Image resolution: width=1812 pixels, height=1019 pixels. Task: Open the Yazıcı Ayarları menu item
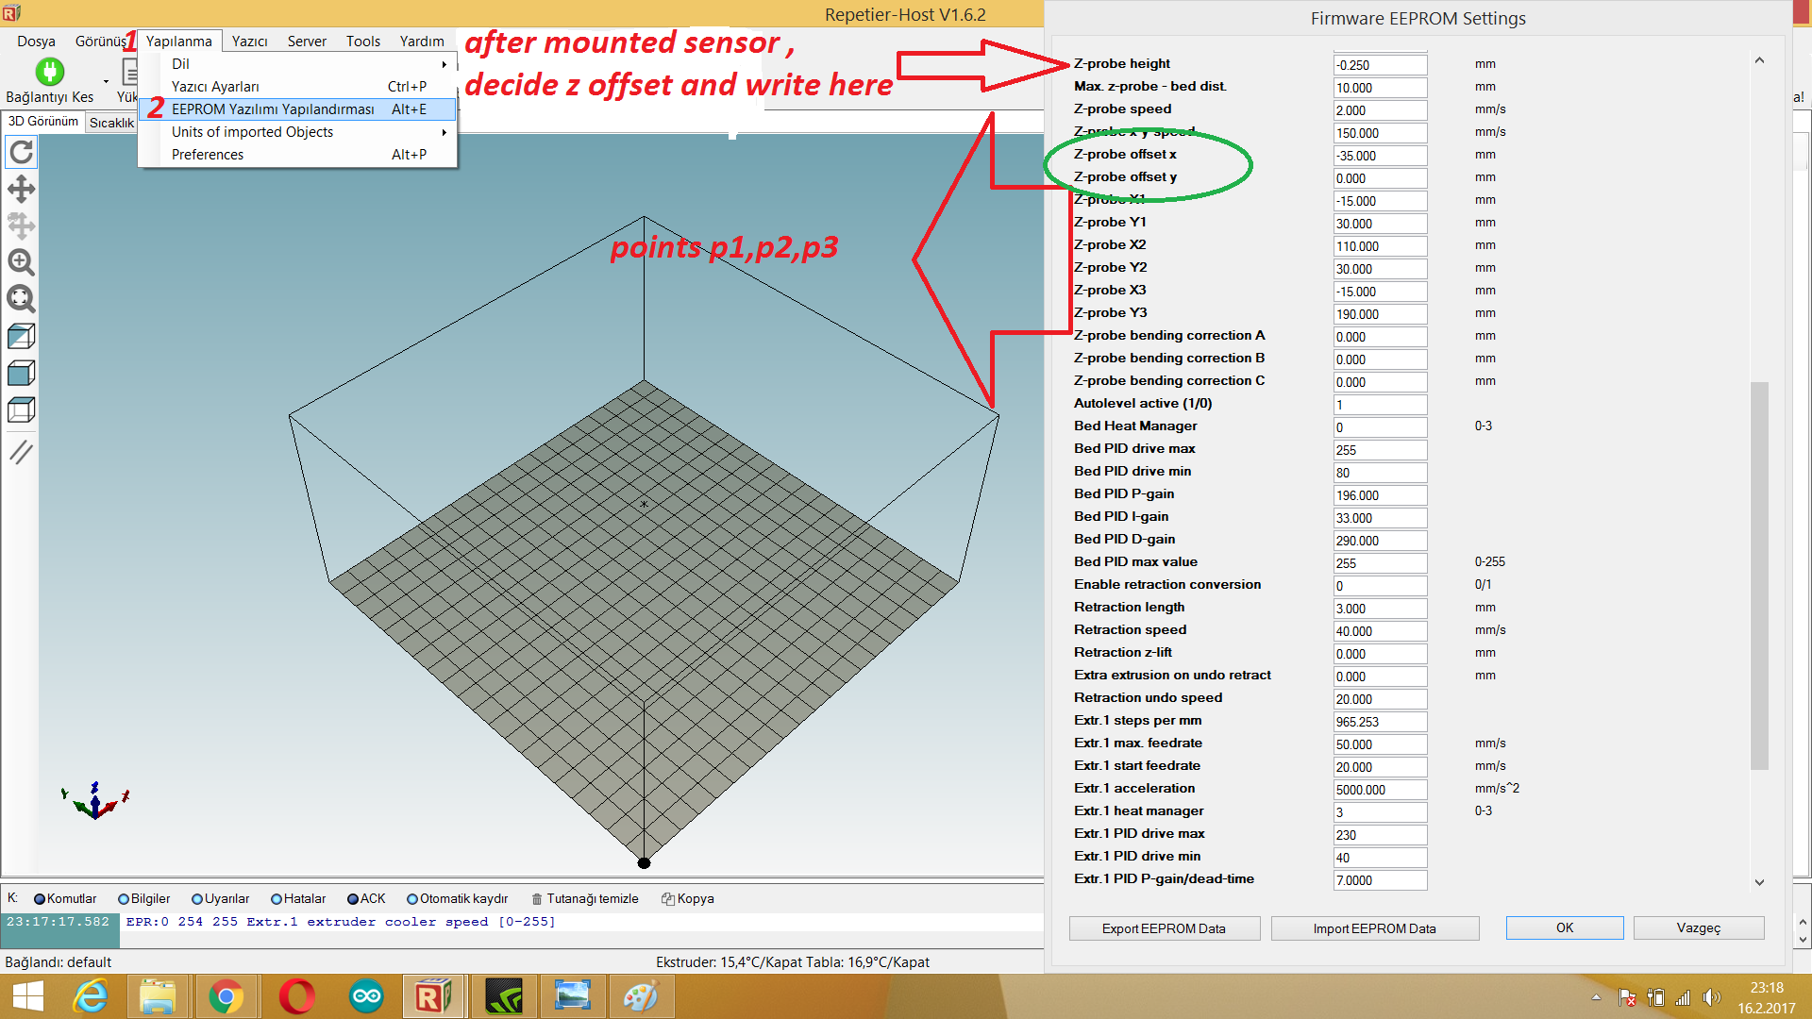pos(298,87)
